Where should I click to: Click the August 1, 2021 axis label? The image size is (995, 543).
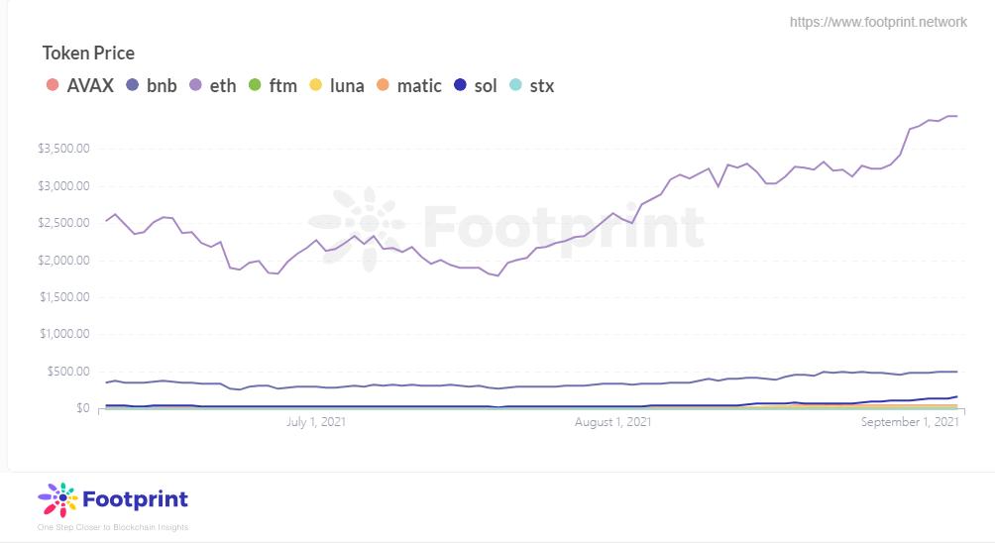click(613, 422)
